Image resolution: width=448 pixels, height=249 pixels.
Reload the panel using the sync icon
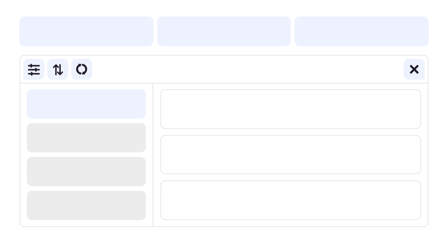tap(82, 70)
